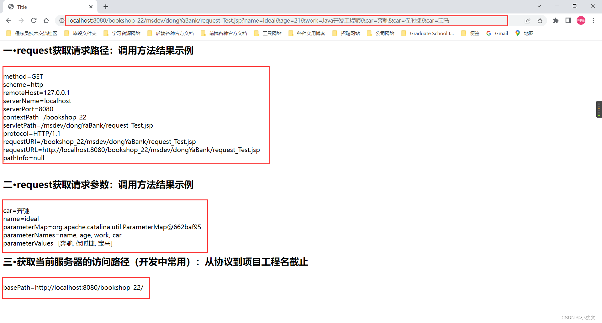Open 公司网站 bookmark folder
602x323 pixels.
pos(381,33)
